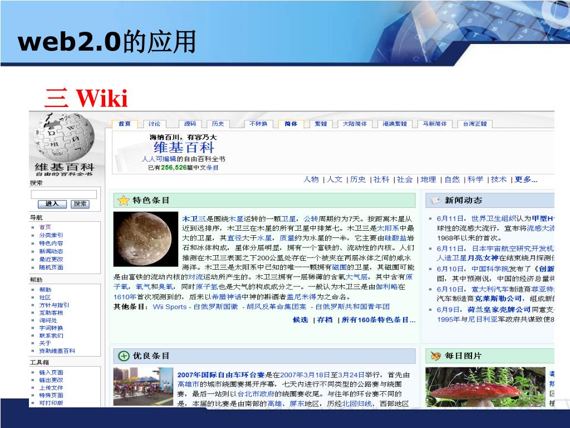Open the 伽利略 link
This screenshot has width=570, height=428.
point(386,287)
